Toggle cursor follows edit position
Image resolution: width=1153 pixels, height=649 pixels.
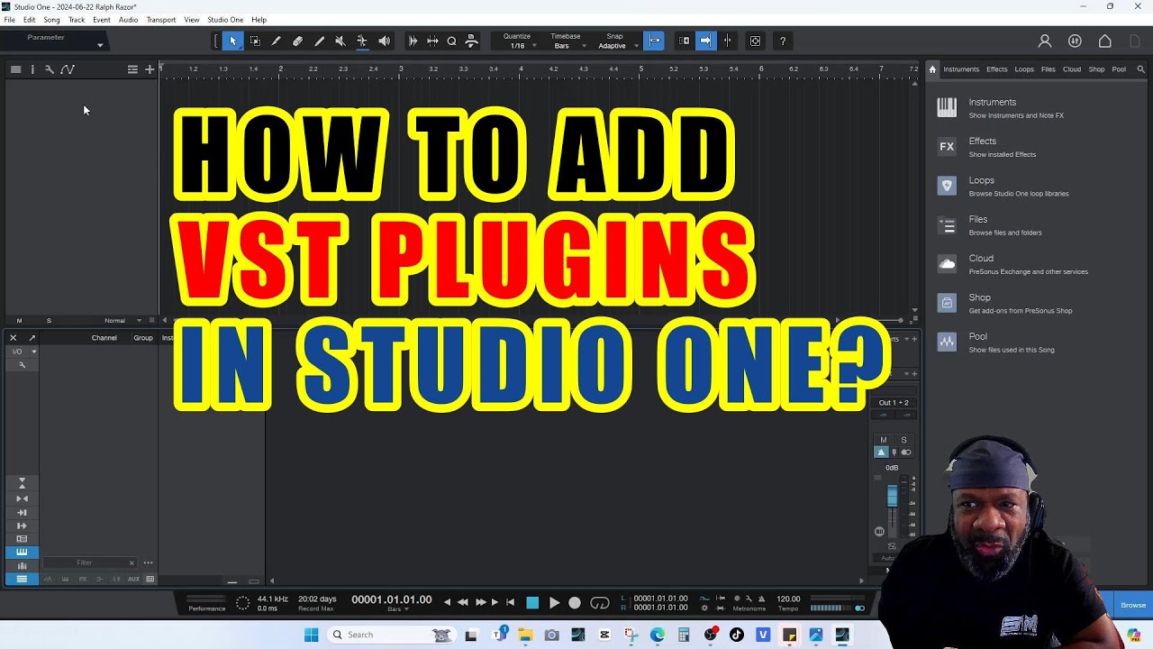727,41
